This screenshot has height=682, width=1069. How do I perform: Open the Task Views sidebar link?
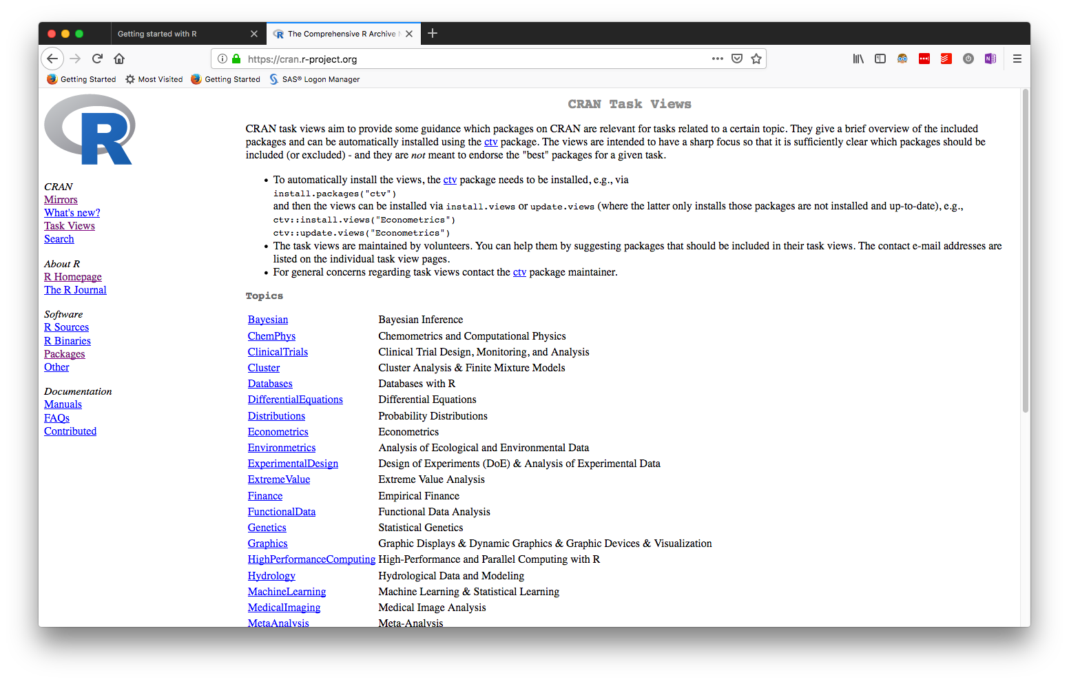coord(70,226)
